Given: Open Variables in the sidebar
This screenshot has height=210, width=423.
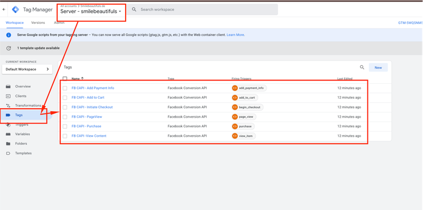Looking at the screenshot, I should pyautogui.click(x=22, y=134).
